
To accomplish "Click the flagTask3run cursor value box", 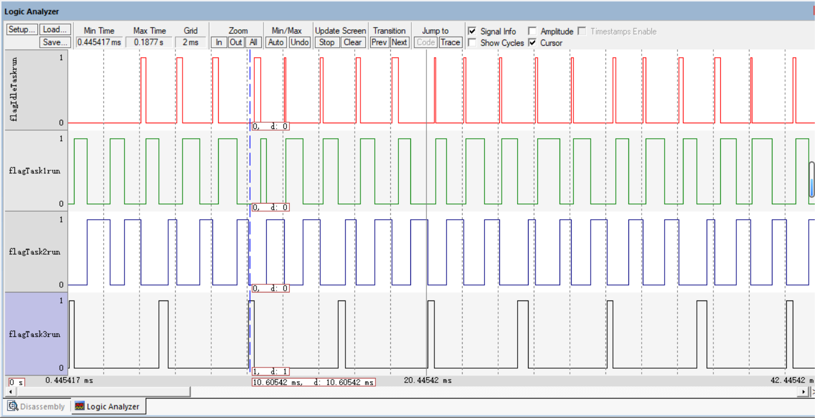I will [x=270, y=372].
